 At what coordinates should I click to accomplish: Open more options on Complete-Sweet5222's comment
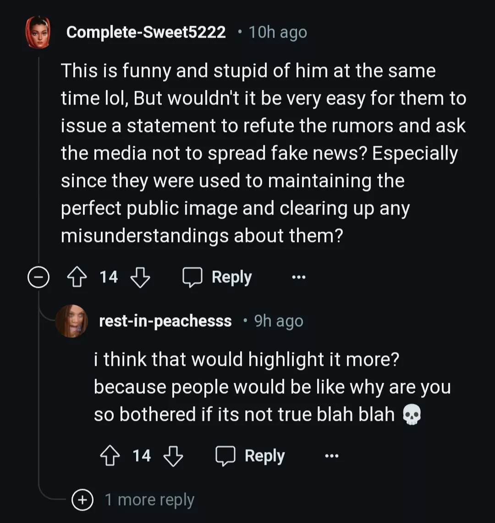298,277
